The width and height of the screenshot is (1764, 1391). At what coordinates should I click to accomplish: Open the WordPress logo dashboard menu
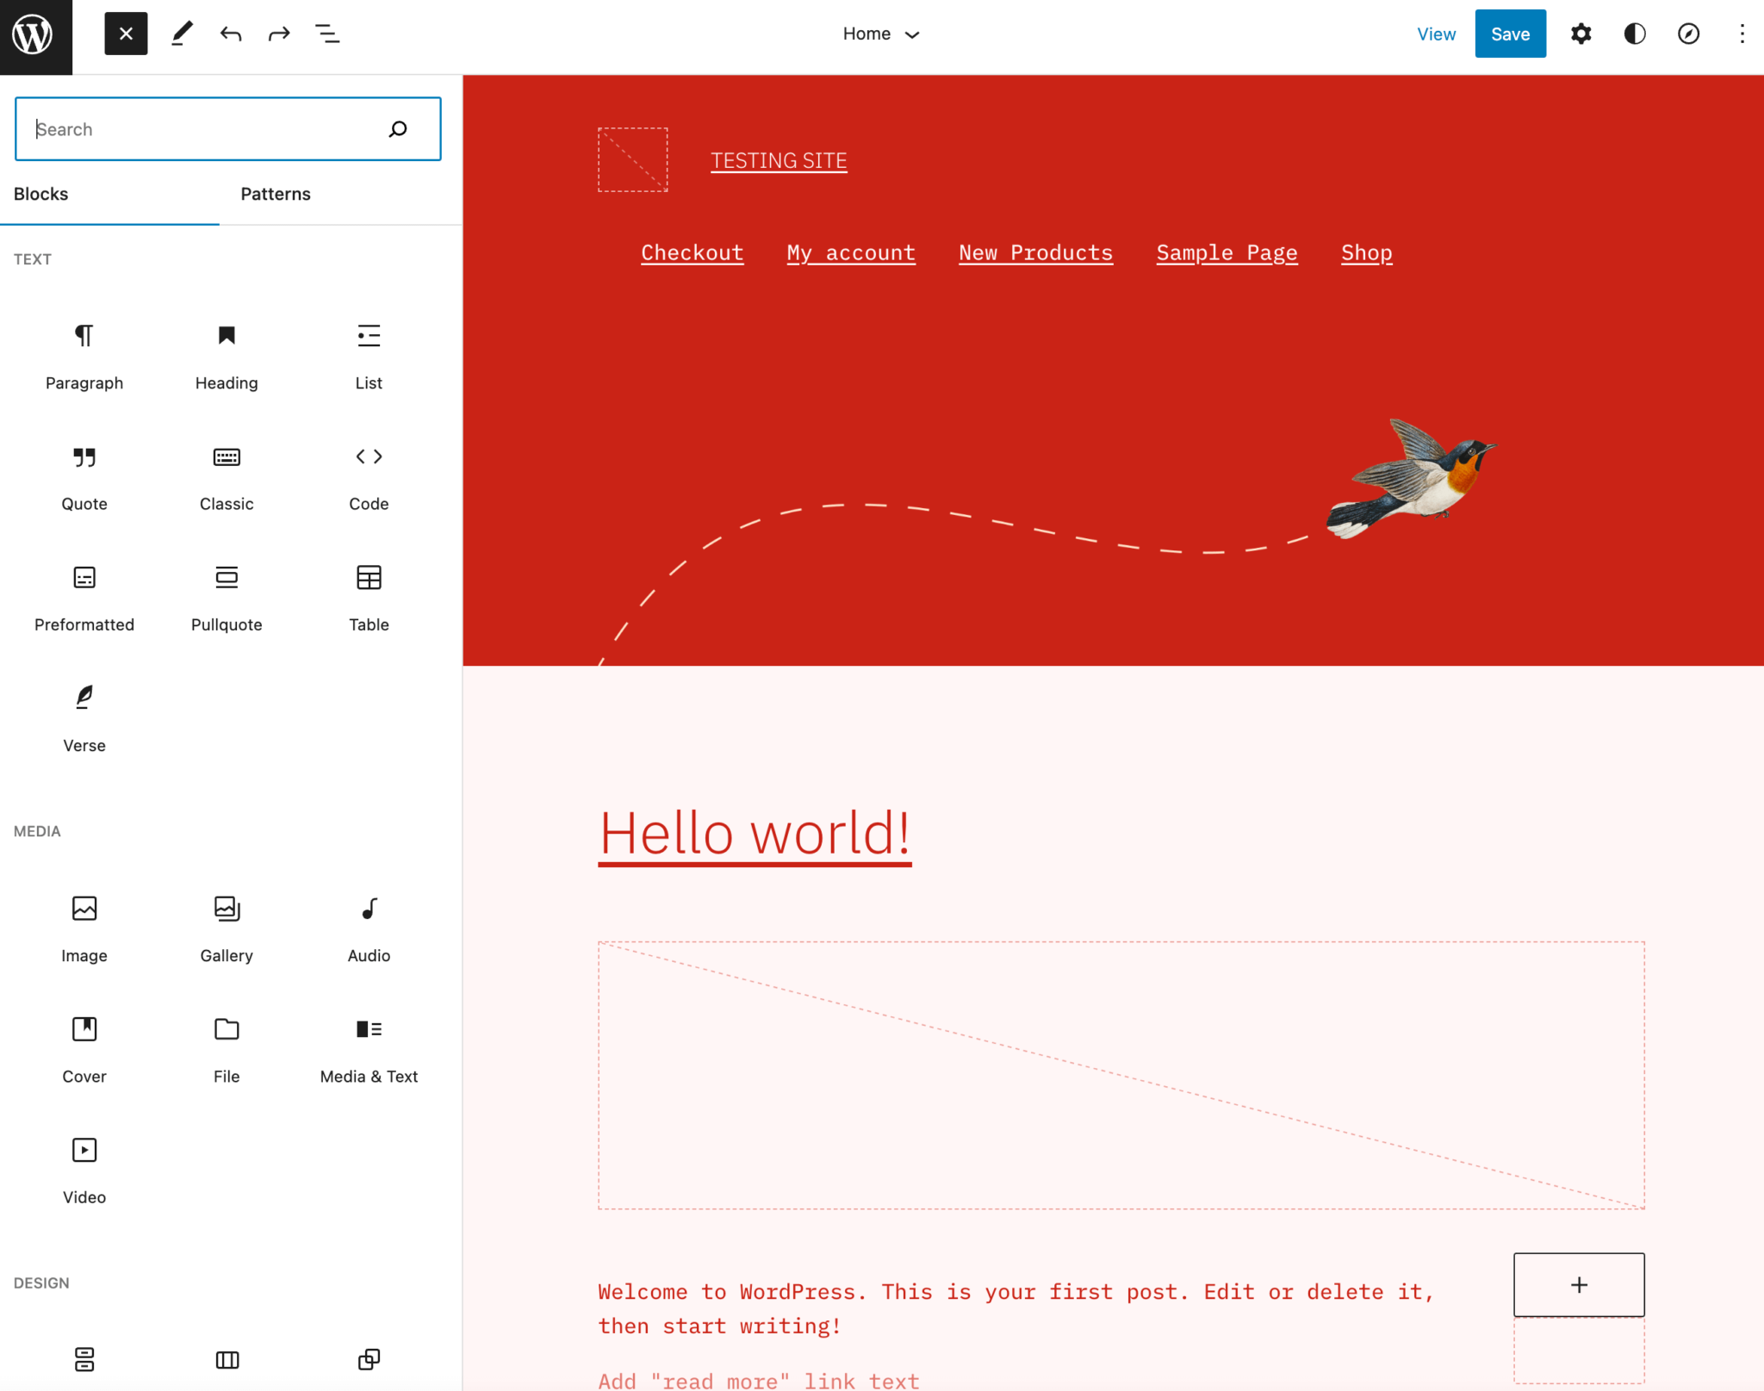click(x=35, y=35)
